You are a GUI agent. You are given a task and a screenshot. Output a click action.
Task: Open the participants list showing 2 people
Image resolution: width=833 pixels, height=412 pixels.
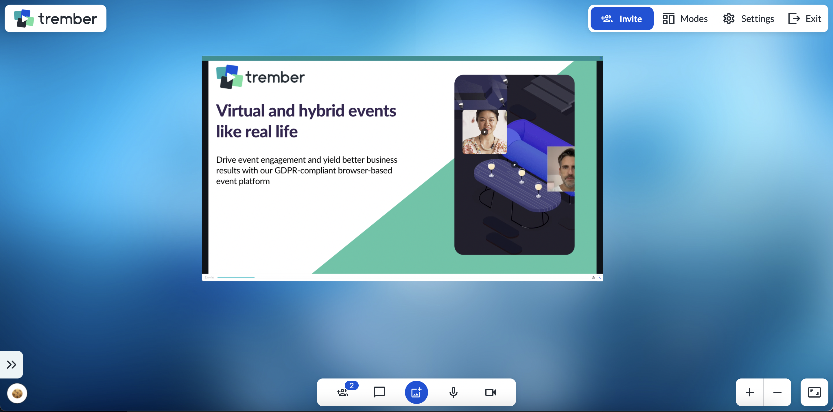click(x=343, y=392)
